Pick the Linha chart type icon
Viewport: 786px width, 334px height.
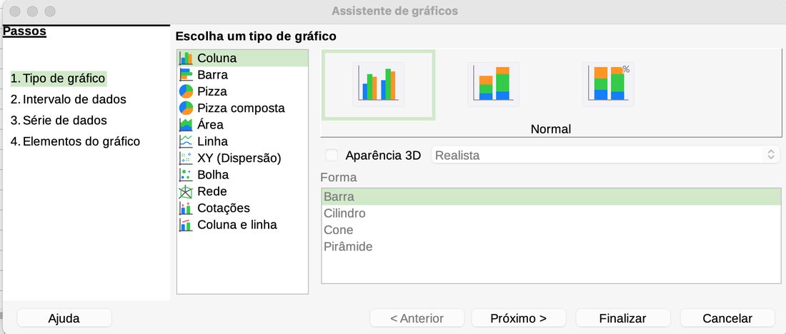pyautogui.click(x=186, y=141)
